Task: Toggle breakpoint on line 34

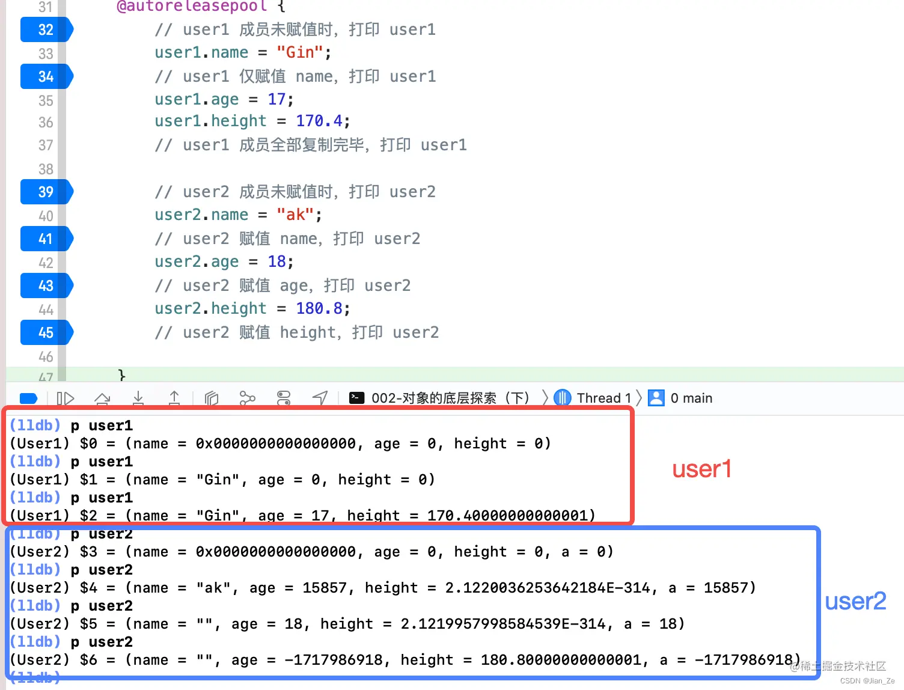Action: click(46, 76)
